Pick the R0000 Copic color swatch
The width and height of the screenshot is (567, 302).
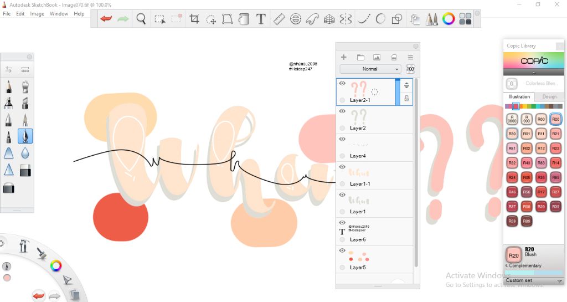click(x=512, y=119)
